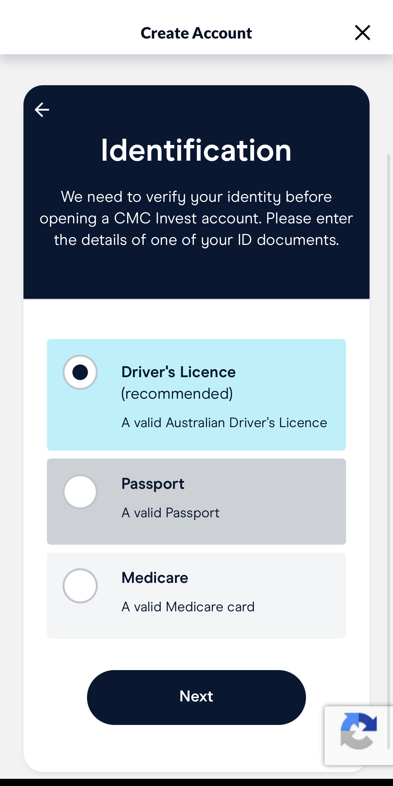Click "A valid Australian Driver's Licence" text

[224, 423]
